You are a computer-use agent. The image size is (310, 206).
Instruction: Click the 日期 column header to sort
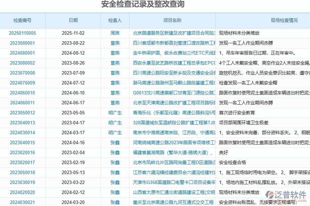coord(74,20)
